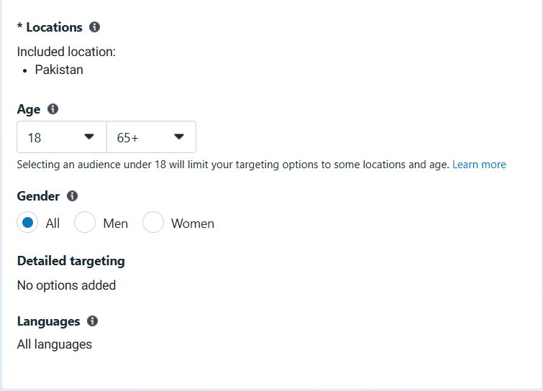Click the Included location label text
This screenshot has height=391, width=543.
(x=66, y=52)
